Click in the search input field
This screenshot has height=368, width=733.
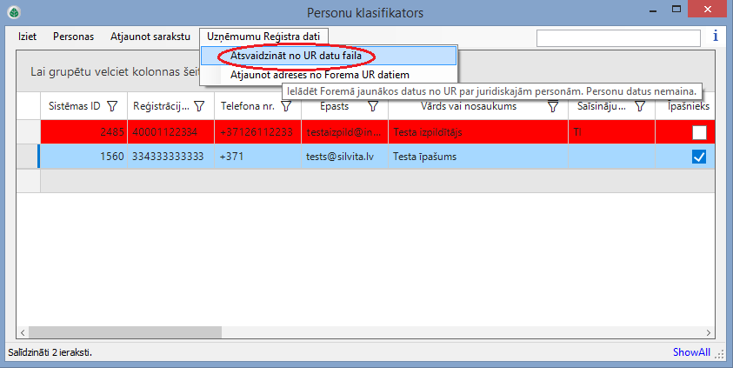618,37
